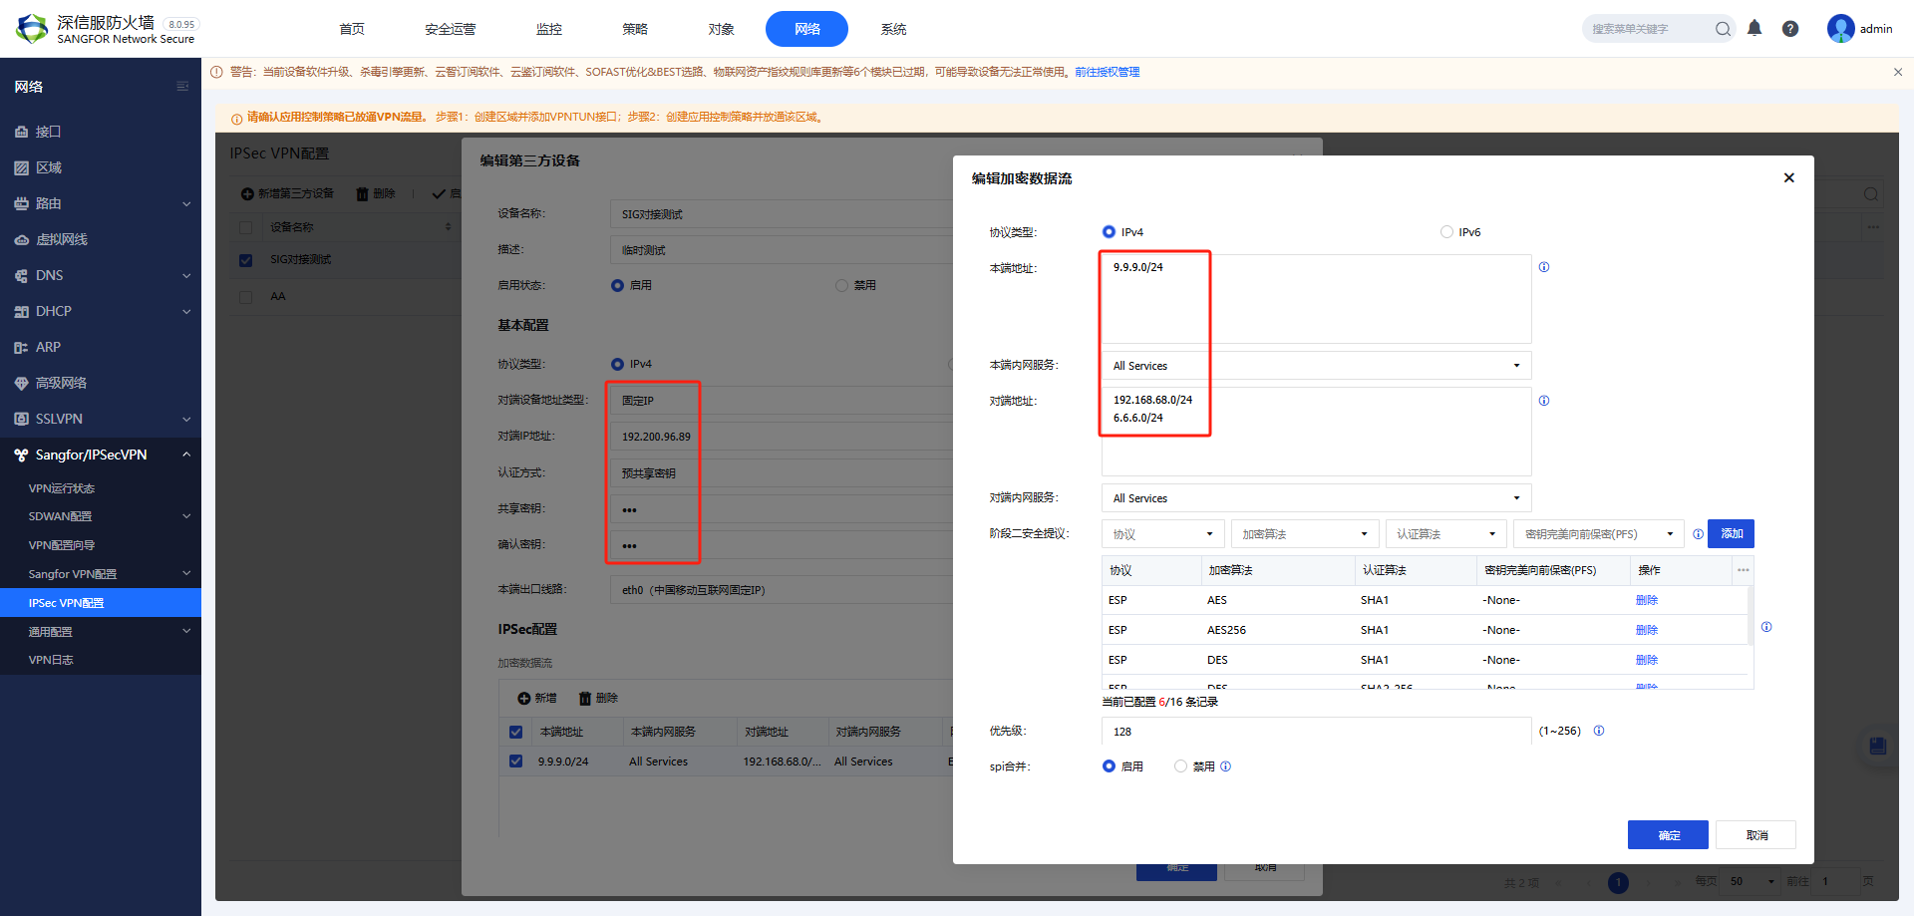Click 删除 trash icon under 加密数据流 in background dialog
The height and width of the screenshot is (916, 1914).
pos(585,698)
